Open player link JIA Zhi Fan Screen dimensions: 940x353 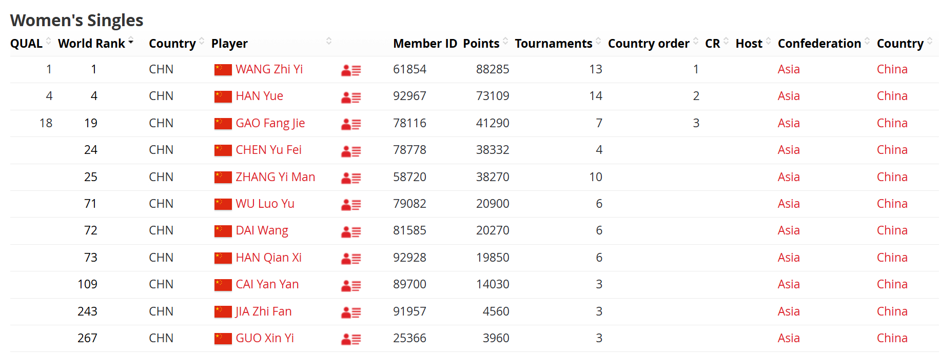point(264,311)
